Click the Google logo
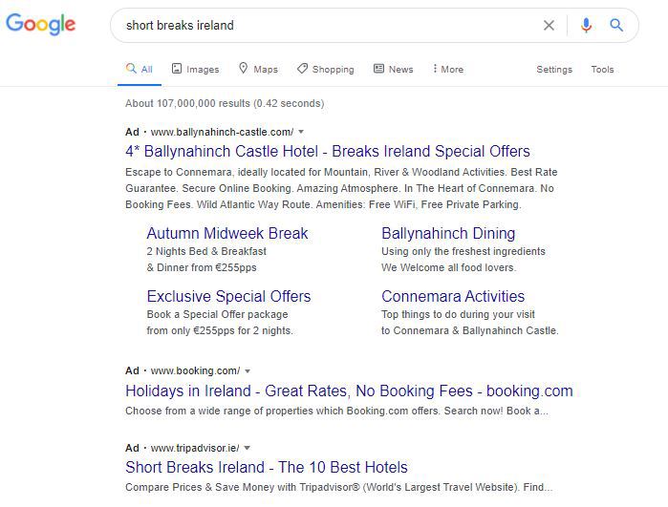The width and height of the screenshot is (668, 507). point(40,25)
